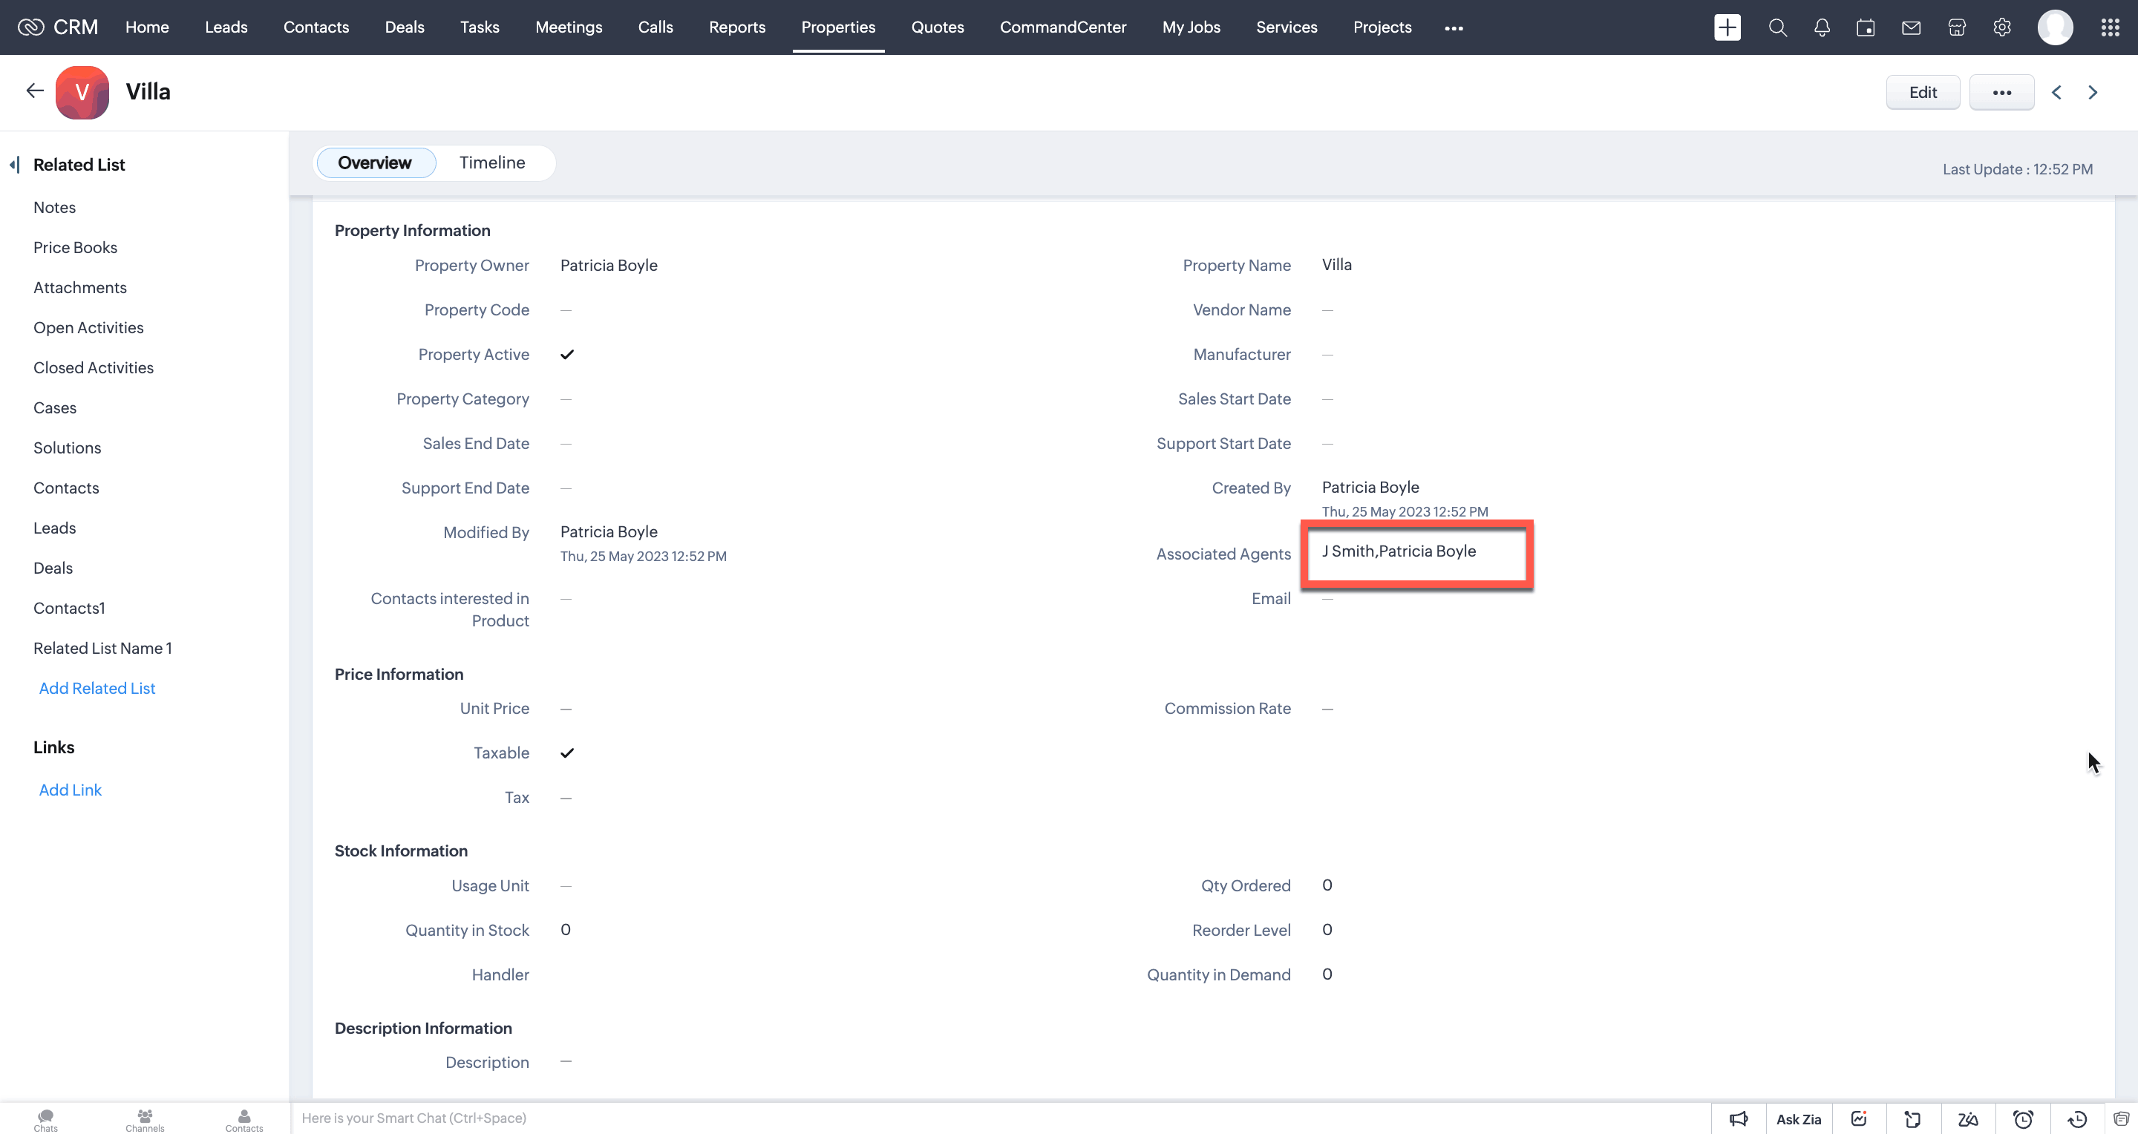Screen dimensions: 2138x1134
Task: Toggle the Property Active checkmark
Action: point(567,354)
